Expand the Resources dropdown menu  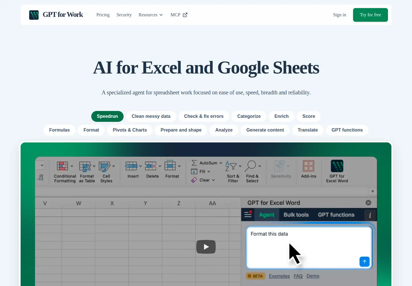point(151,15)
